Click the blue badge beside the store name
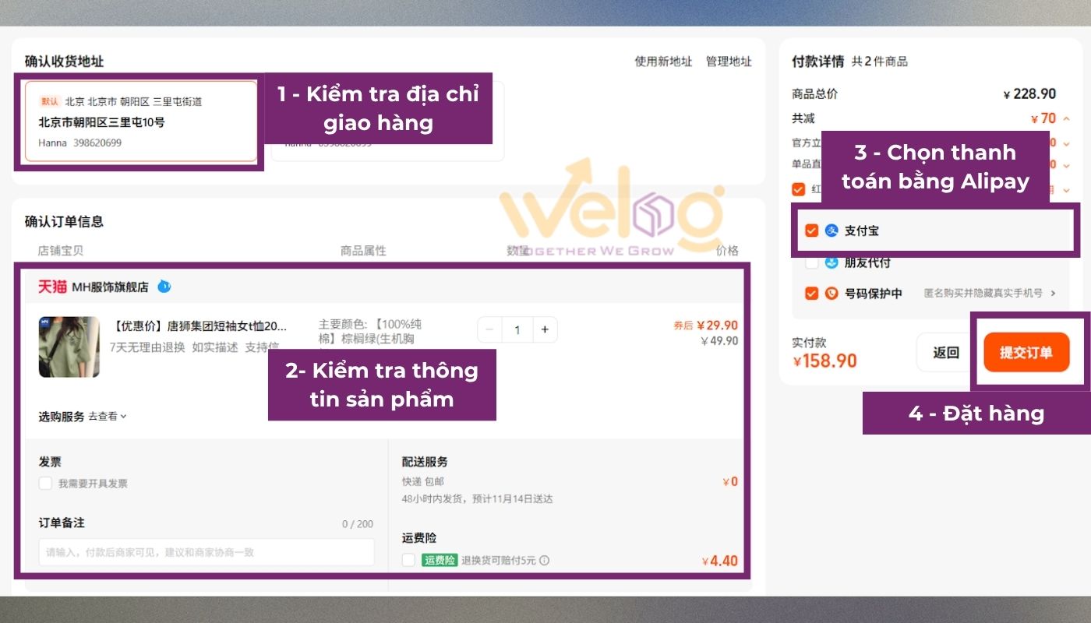1091x623 pixels. (164, 287)
